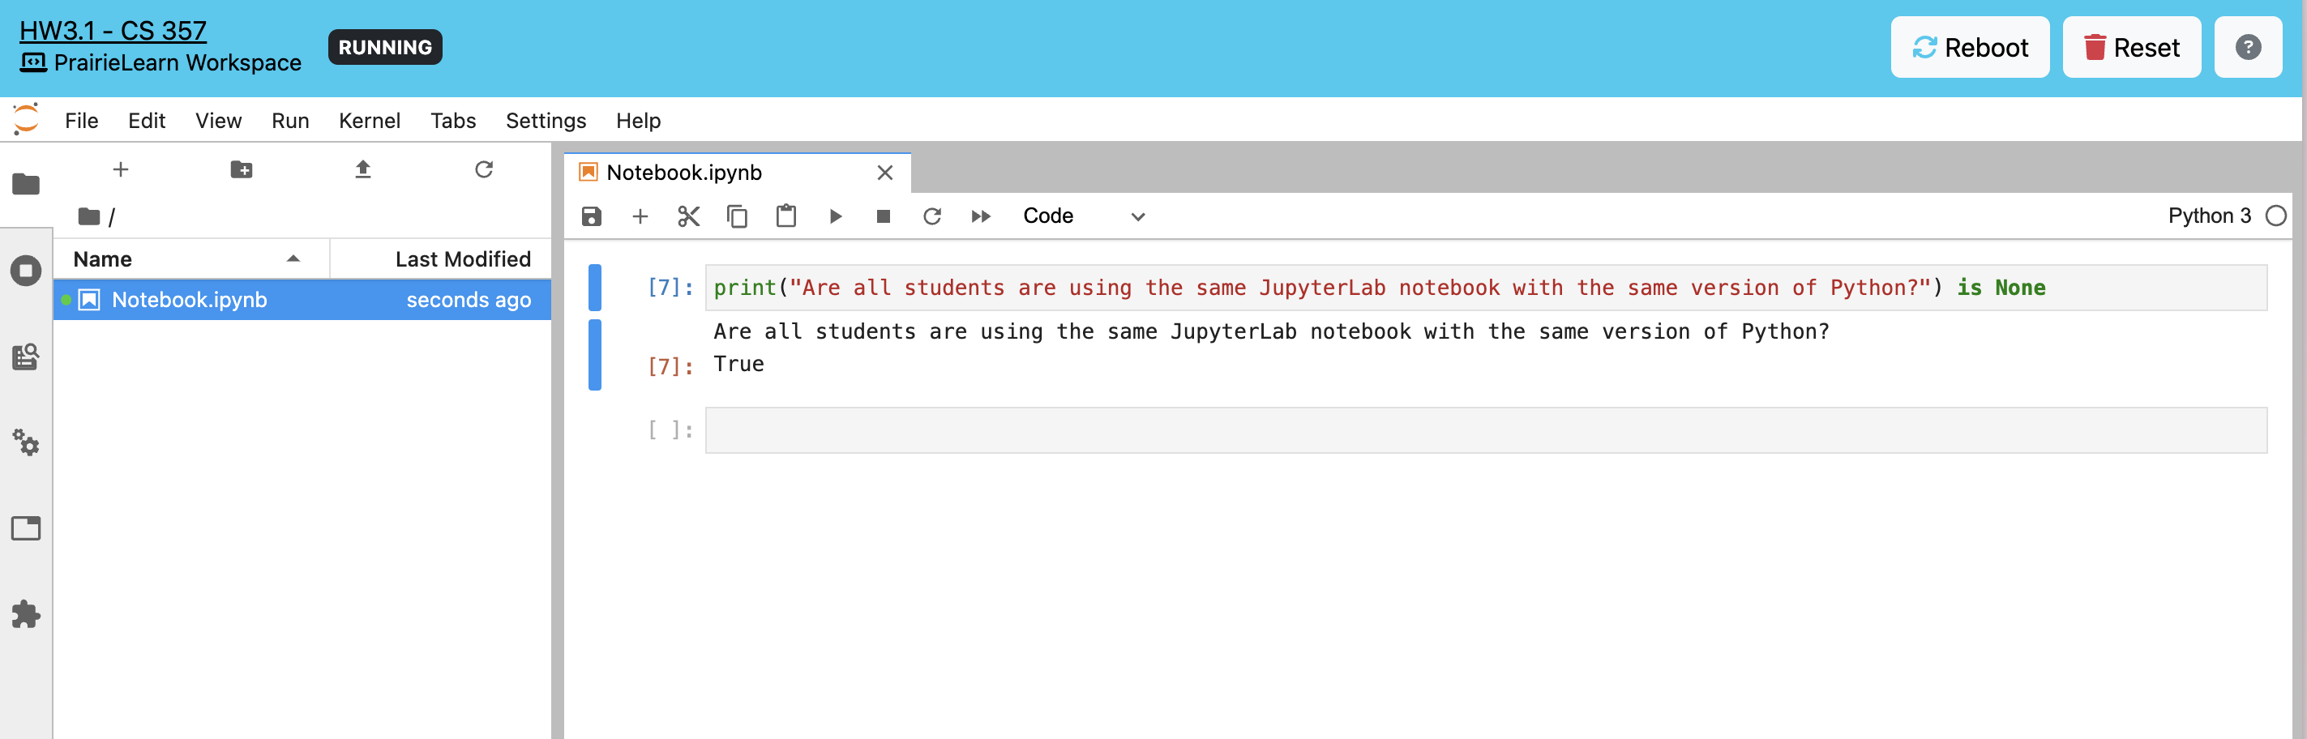Click the kernel status circle indicator
Image resolution: width=2307 pixels, height=739 pixels.
[2275, 216]
